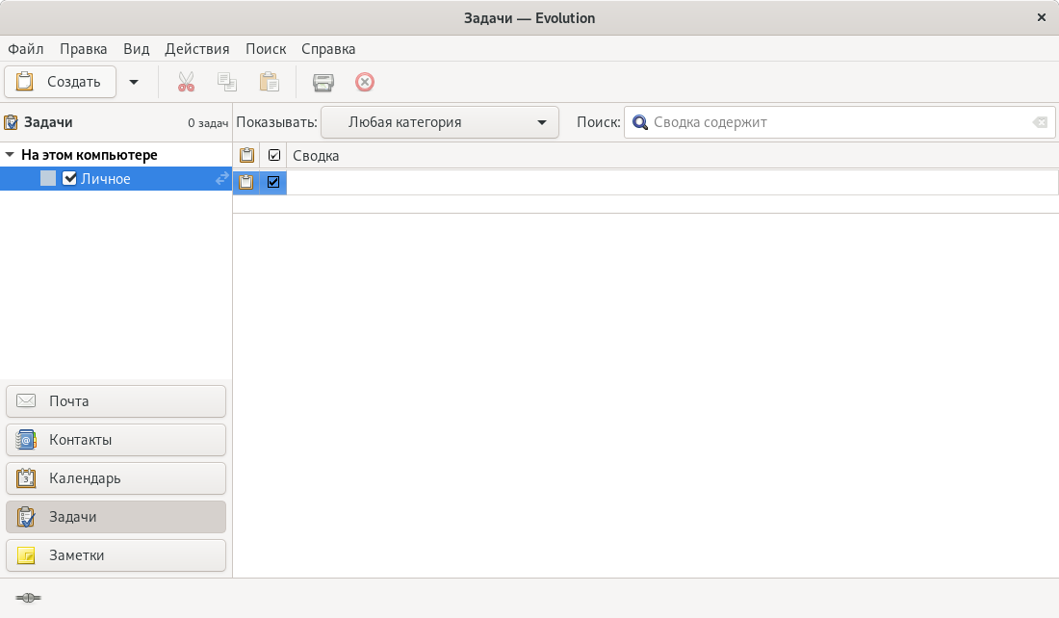Viewport: 1059px width, 618px height.
Task: Open the Действия menu
Action: pos(197,49)
